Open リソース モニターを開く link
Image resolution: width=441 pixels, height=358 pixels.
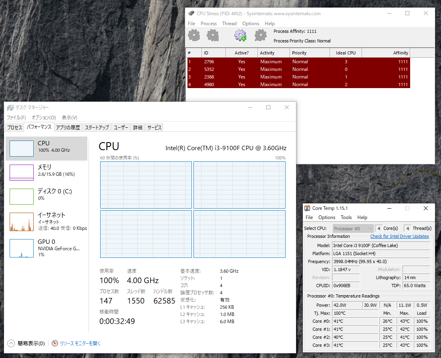80,343
